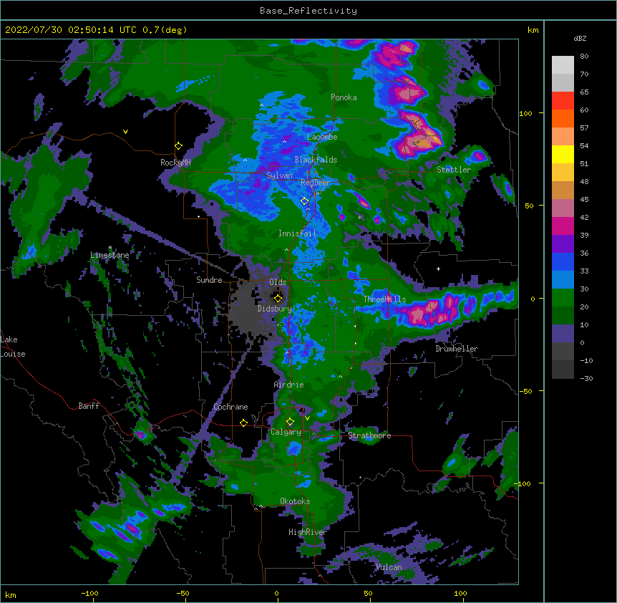617x603 pixels.
Task: Click the km unit label beside the horizontal axis
Action: point(11,595)
